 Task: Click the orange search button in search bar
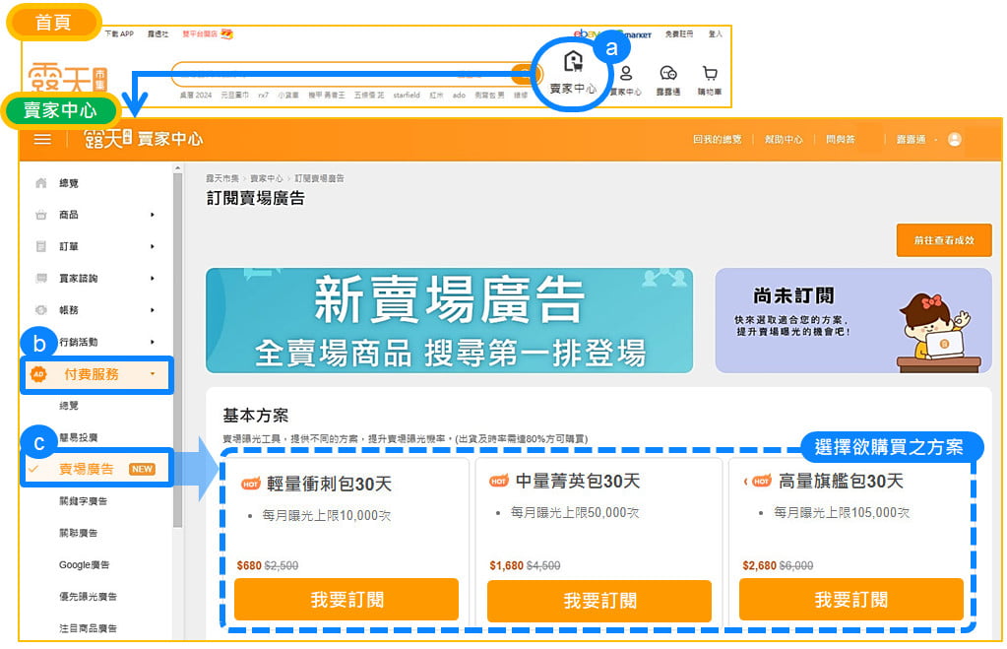[526, 74]
